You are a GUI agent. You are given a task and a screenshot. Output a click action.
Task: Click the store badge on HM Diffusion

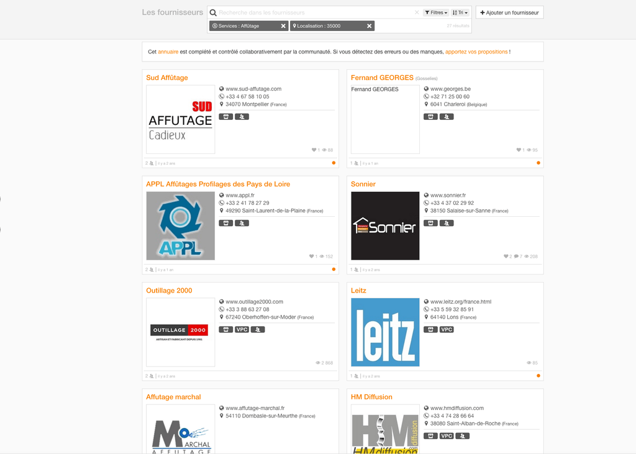pyautogui.click(x=431, y=436)
